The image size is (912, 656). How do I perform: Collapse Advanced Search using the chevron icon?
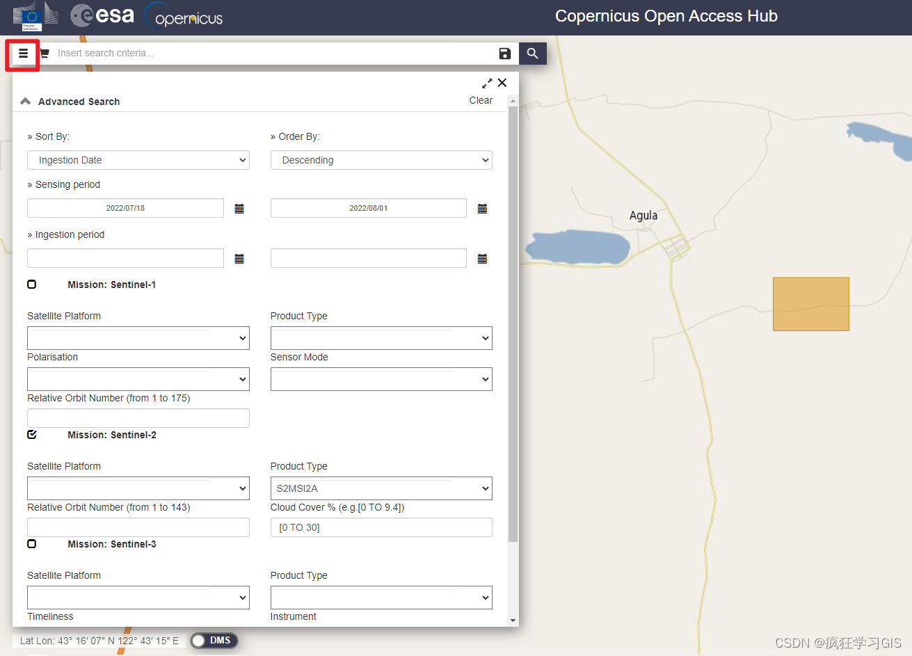[x=26, y=102]
